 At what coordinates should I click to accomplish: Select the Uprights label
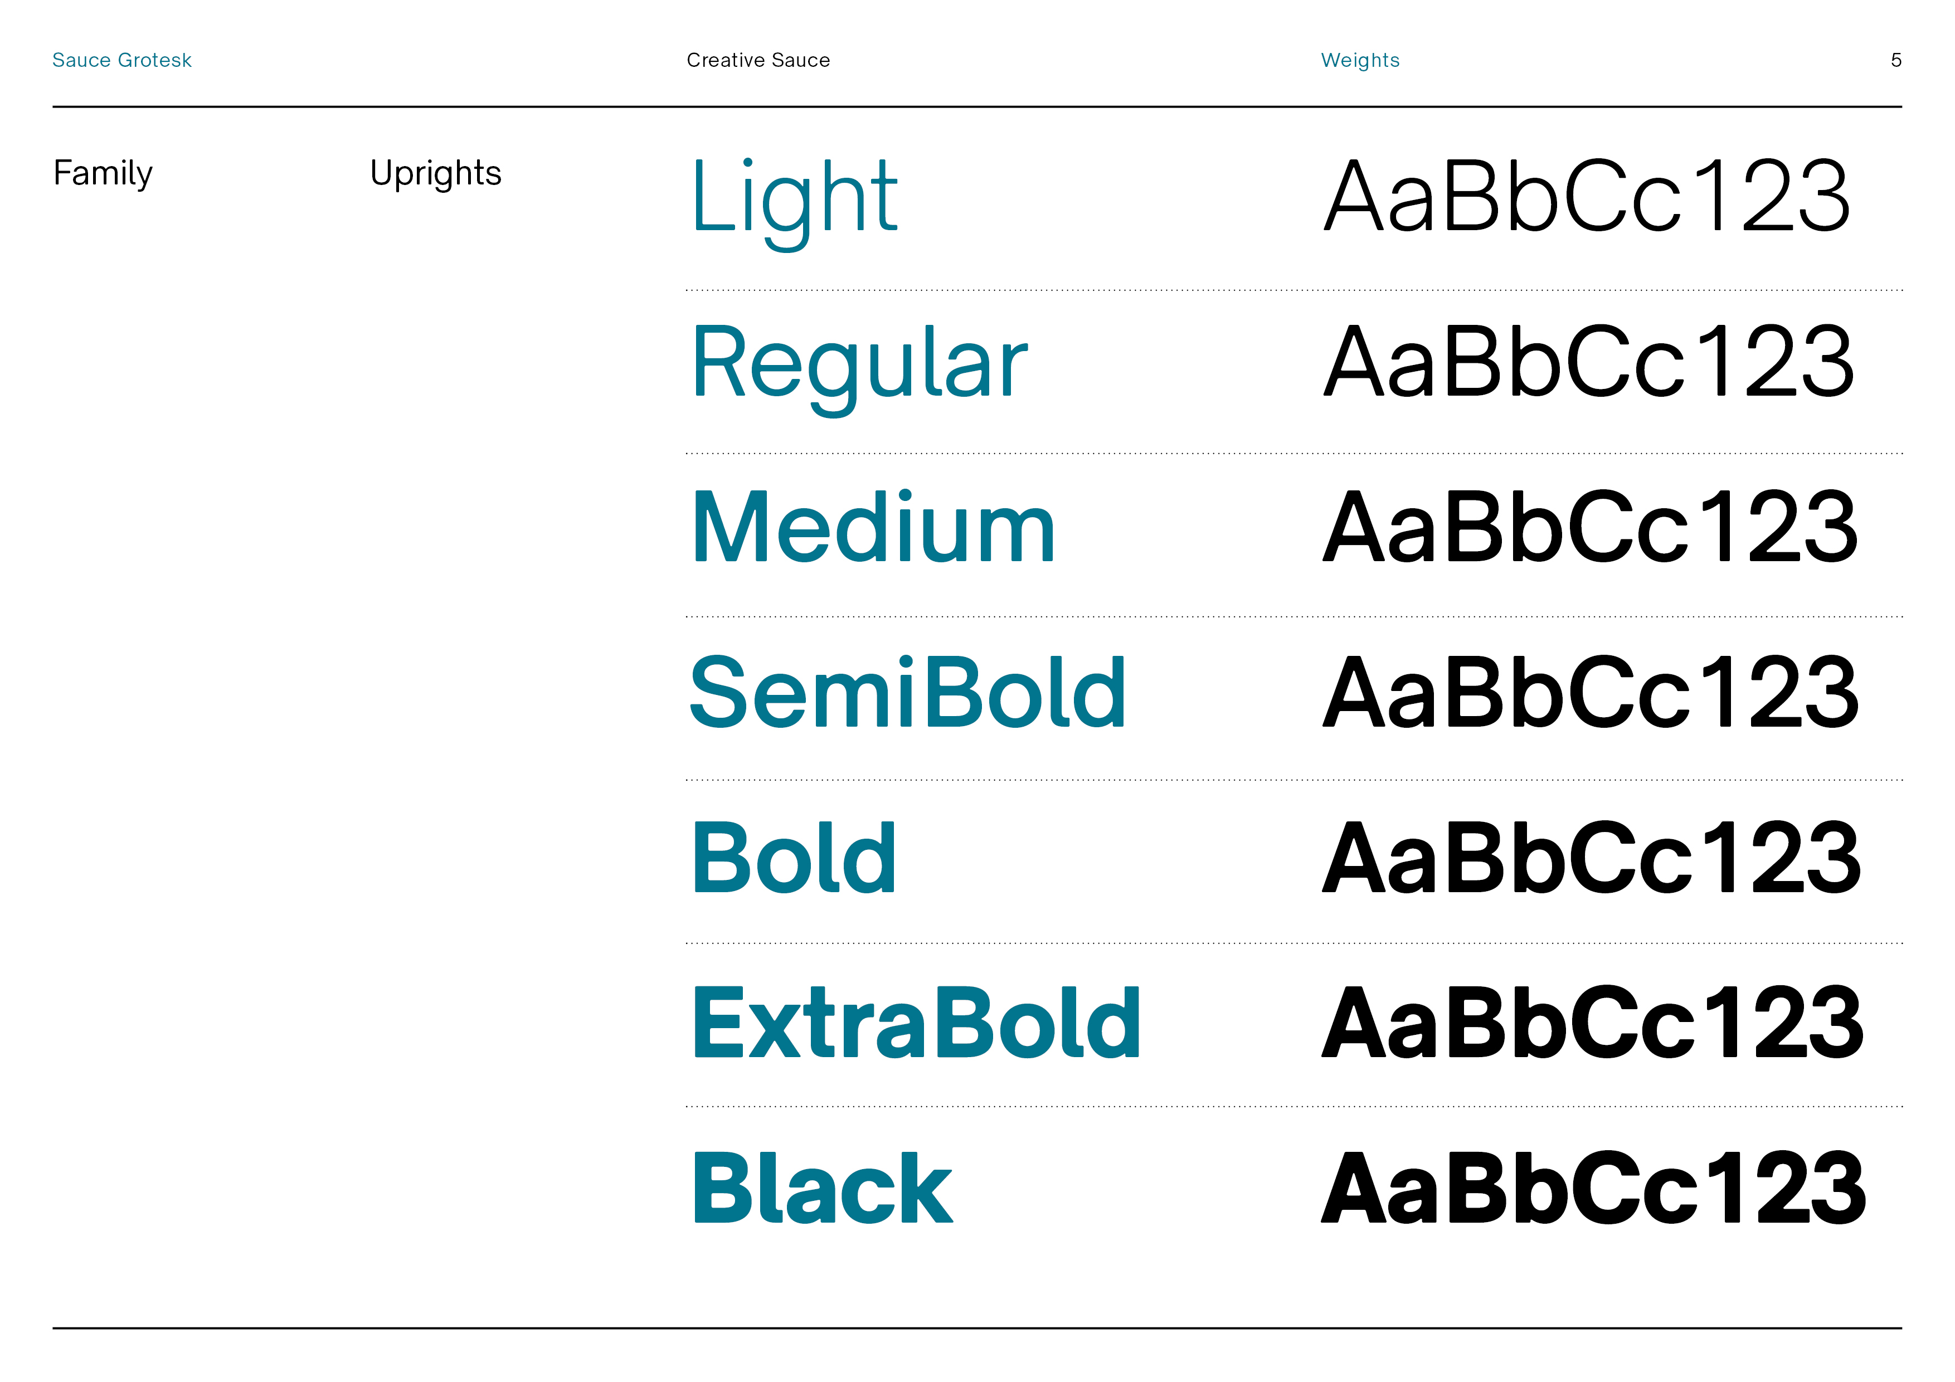pos(435,174)
